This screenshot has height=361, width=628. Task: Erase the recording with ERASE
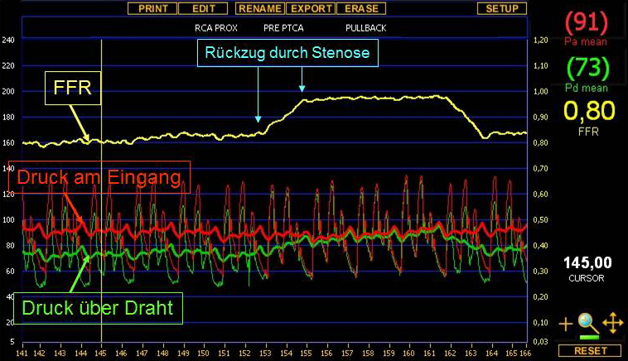coord(360,8)
